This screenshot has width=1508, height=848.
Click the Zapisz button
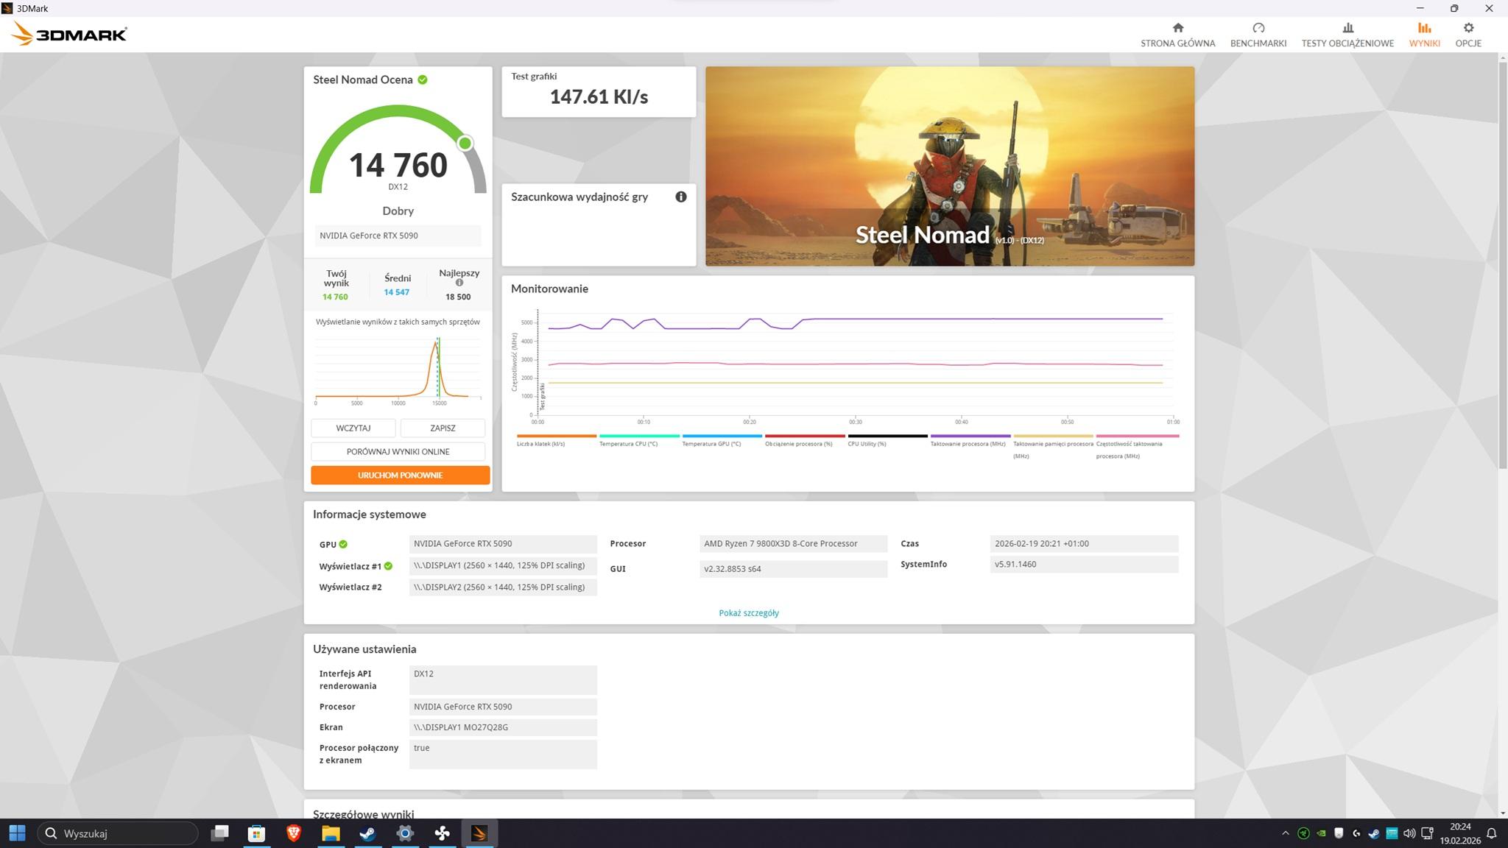click(443, 428)
